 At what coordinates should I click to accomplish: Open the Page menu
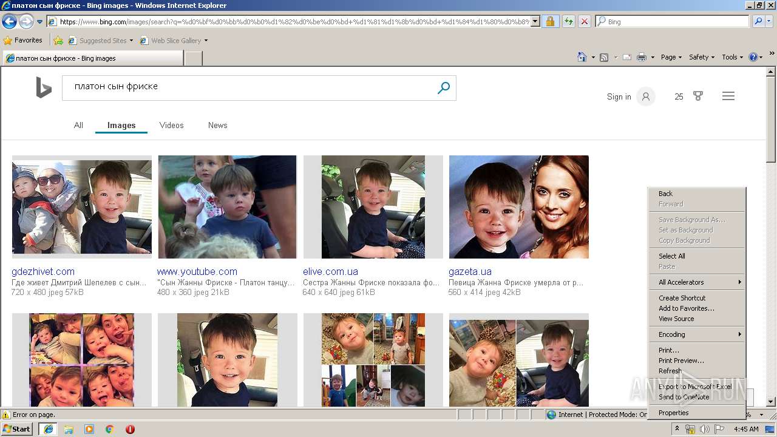(671, 57)
